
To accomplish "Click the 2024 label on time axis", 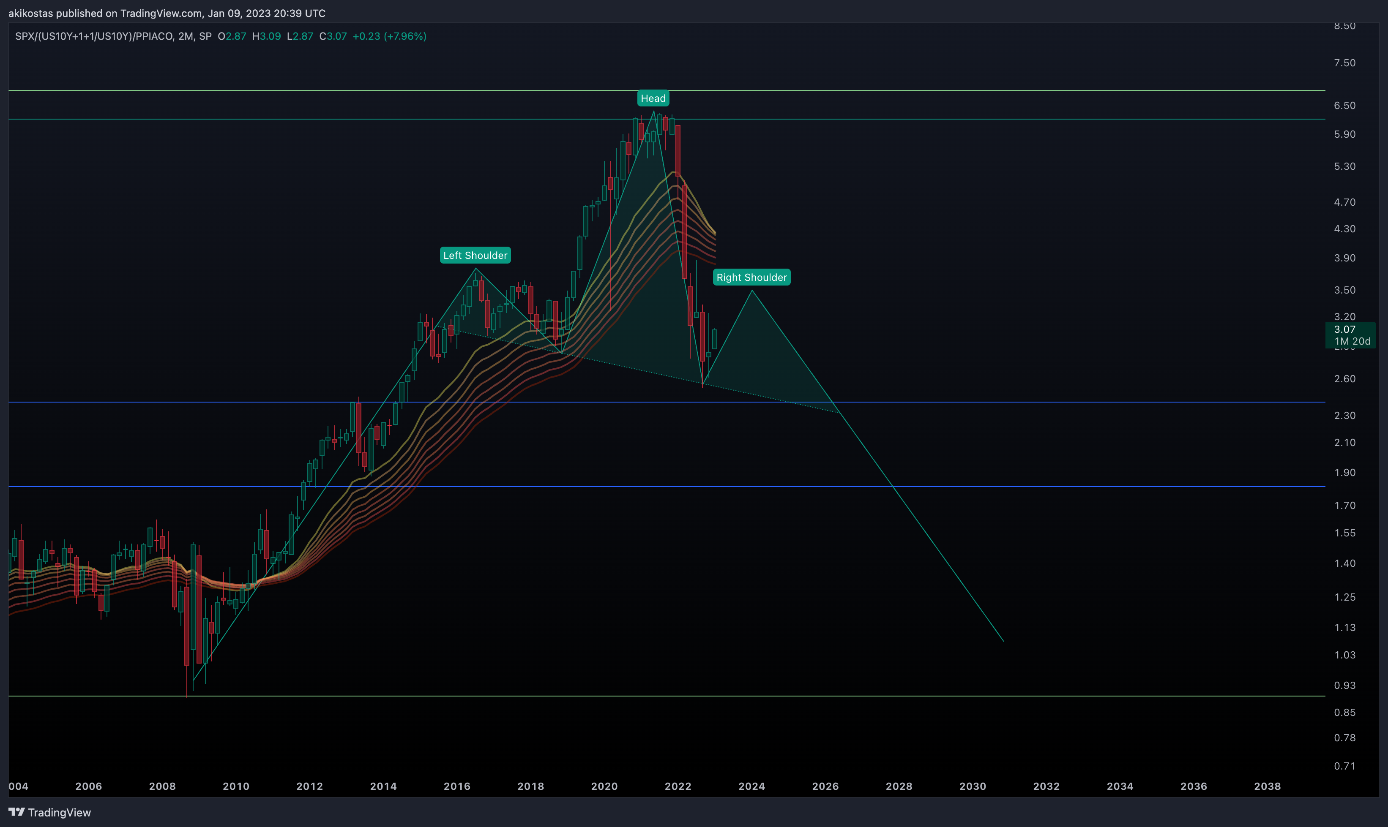I will pos(752,786).
